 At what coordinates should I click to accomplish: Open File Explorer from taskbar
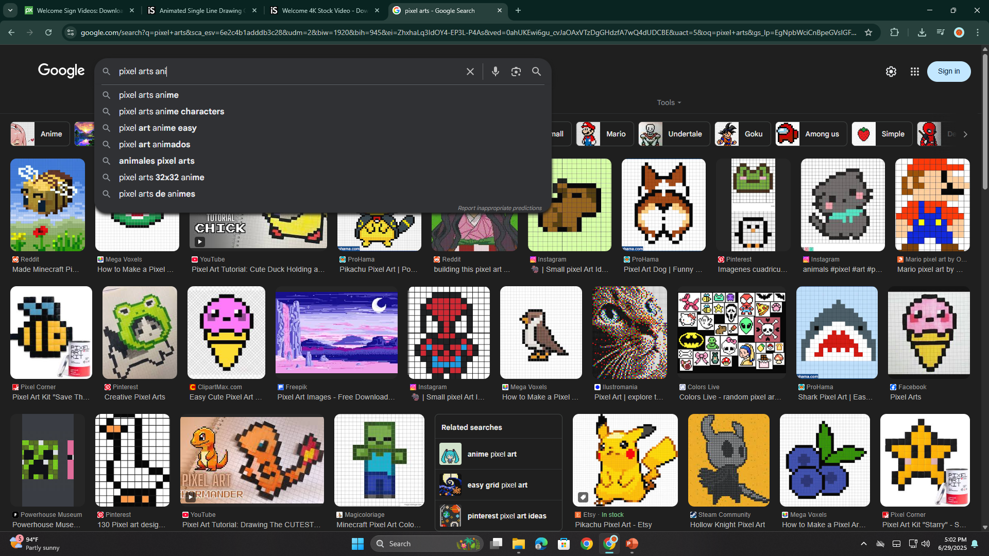pos(518,544)
